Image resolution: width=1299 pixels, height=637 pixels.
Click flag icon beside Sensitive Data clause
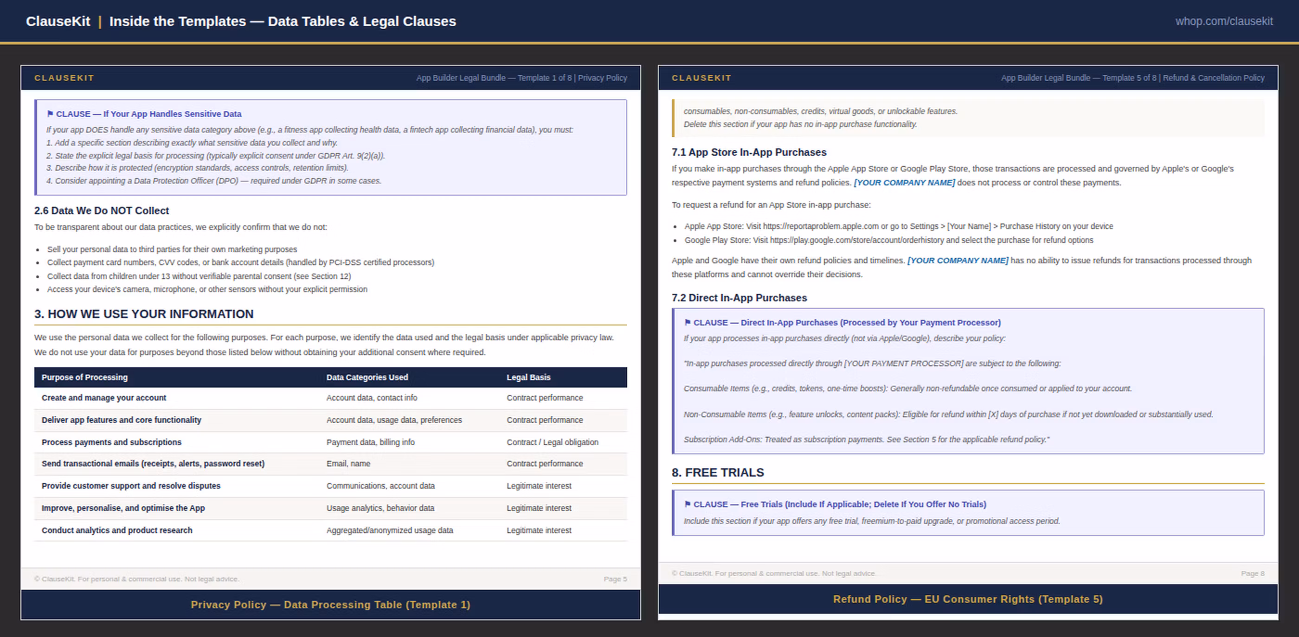click(50, 114)
